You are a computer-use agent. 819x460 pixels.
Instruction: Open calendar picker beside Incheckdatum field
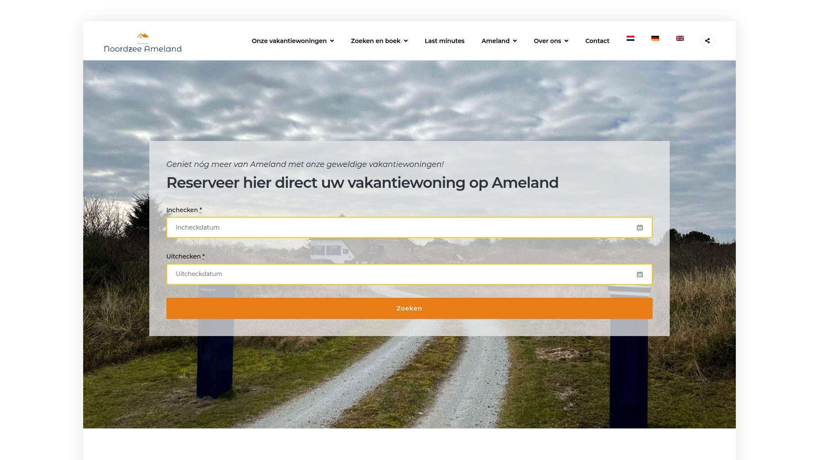pos(639,227)
